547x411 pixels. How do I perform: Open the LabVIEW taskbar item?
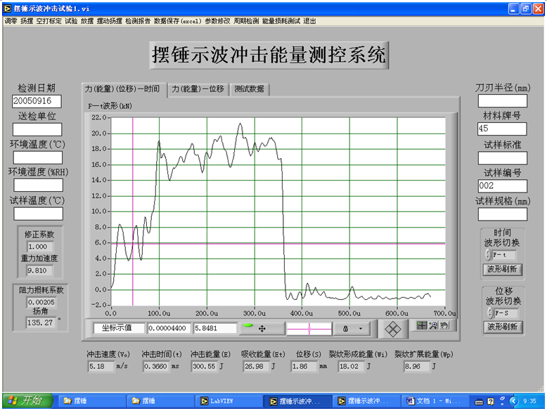(x=224, y=400)
